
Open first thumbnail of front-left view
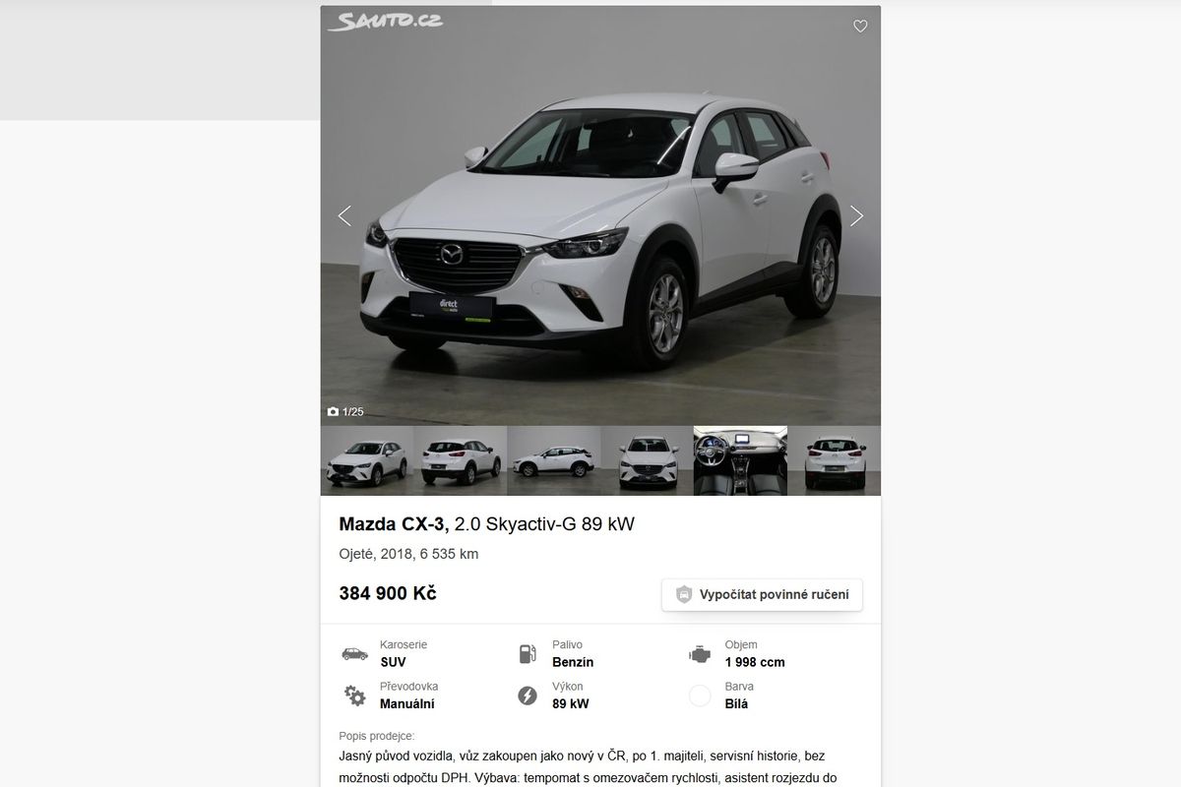pyautogui.click(x=367, y=460)
